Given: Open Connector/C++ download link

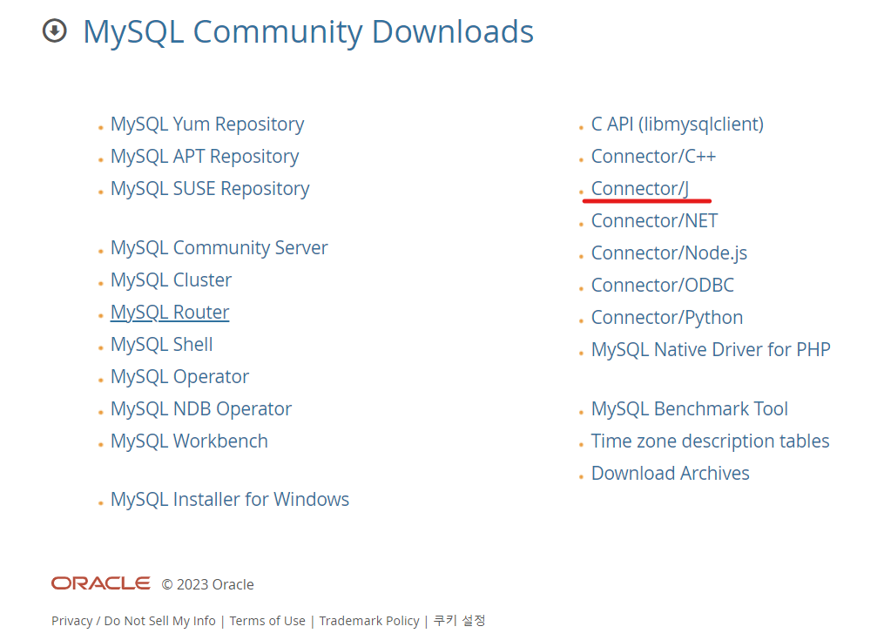Looking at the screenshot, I should click(x=653, y=156).
